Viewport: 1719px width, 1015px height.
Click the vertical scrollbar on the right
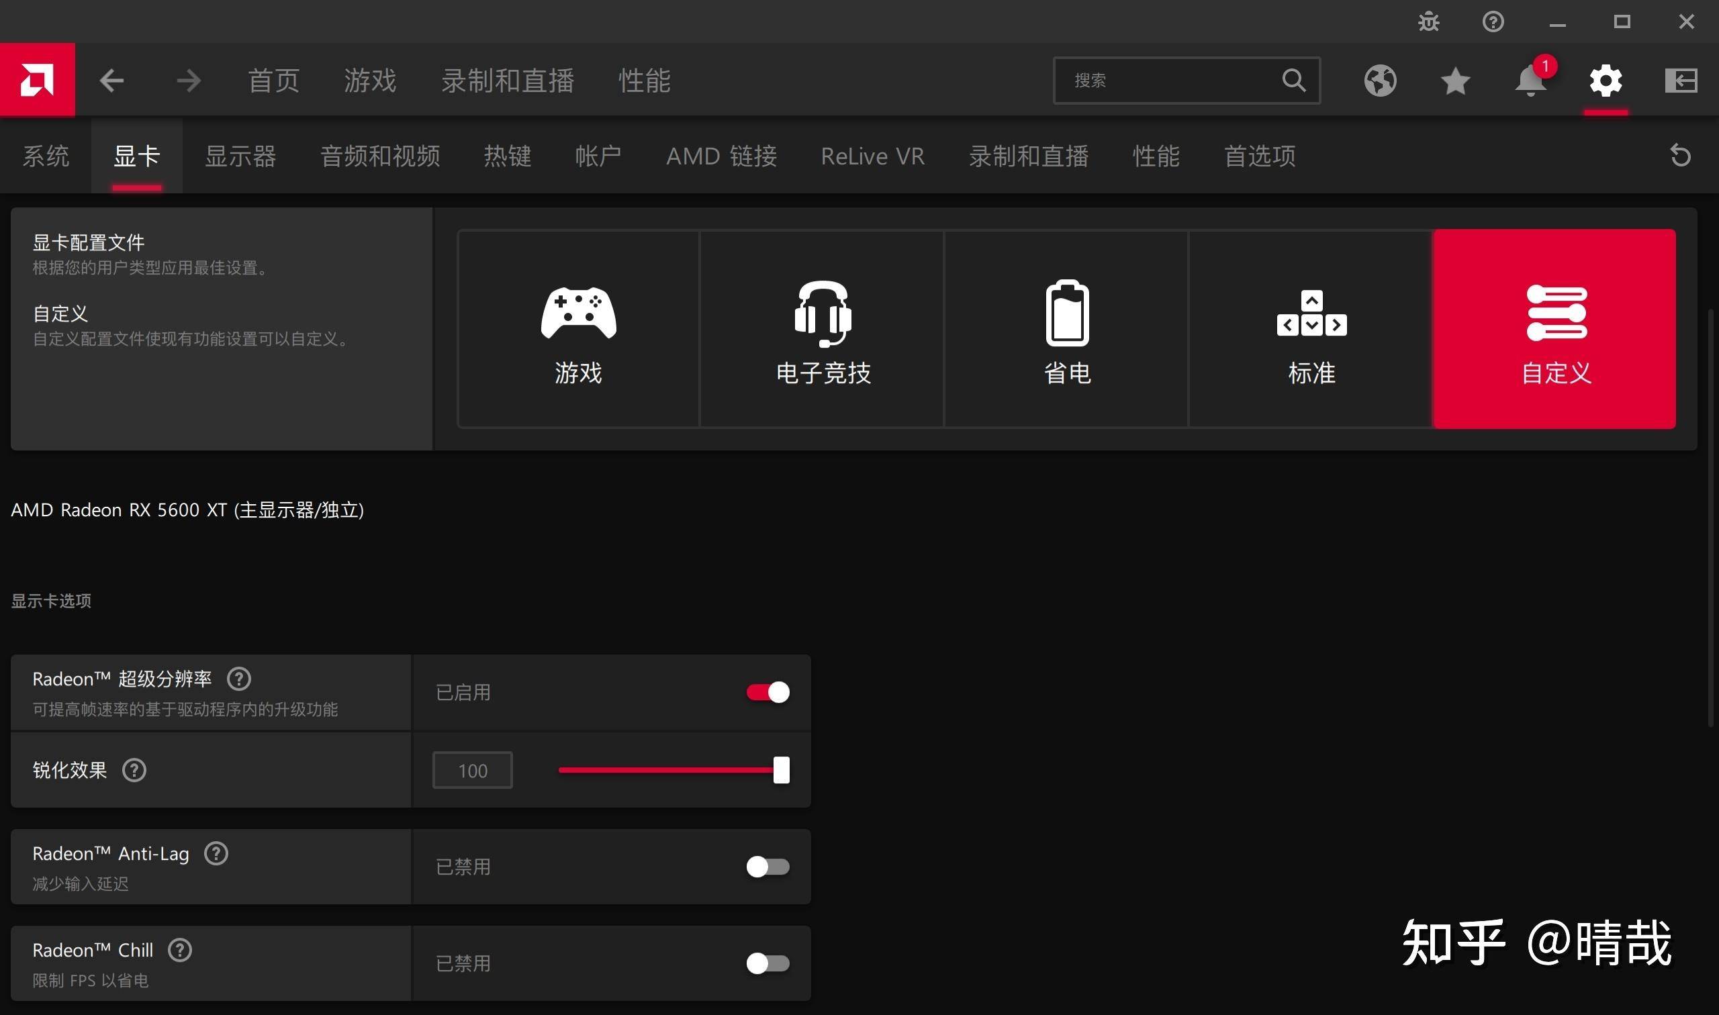[x=1712, y=518]
